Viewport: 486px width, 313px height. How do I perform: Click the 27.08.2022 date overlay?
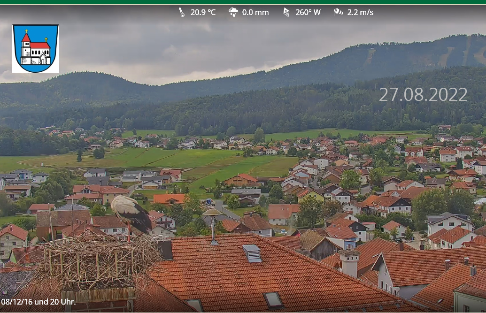pos(423,94)
